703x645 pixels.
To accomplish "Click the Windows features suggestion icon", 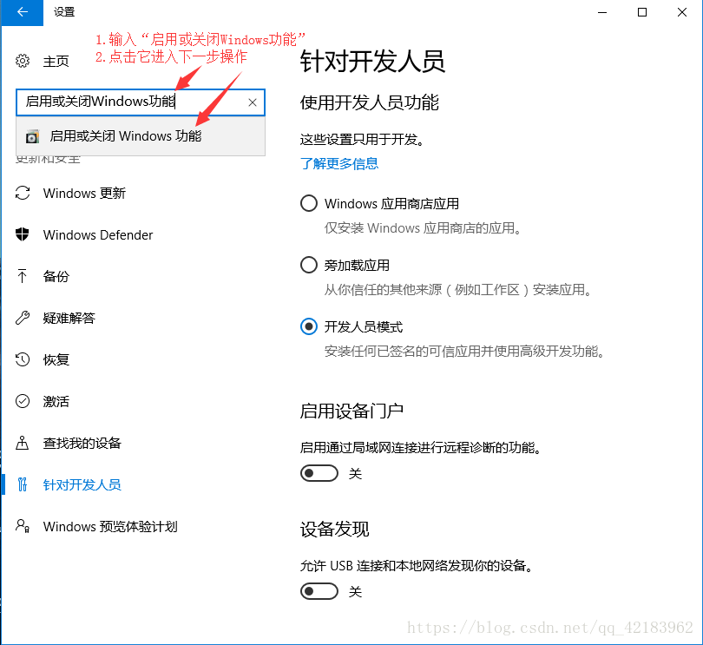I will tap(32, 136).
